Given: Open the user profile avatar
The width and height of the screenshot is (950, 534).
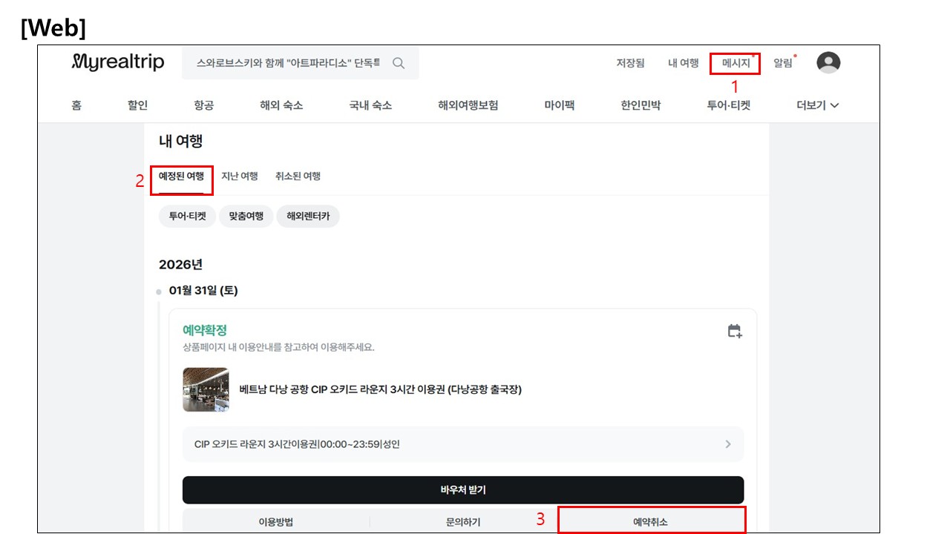Looking at the screenshot, I should click(828, 63).
